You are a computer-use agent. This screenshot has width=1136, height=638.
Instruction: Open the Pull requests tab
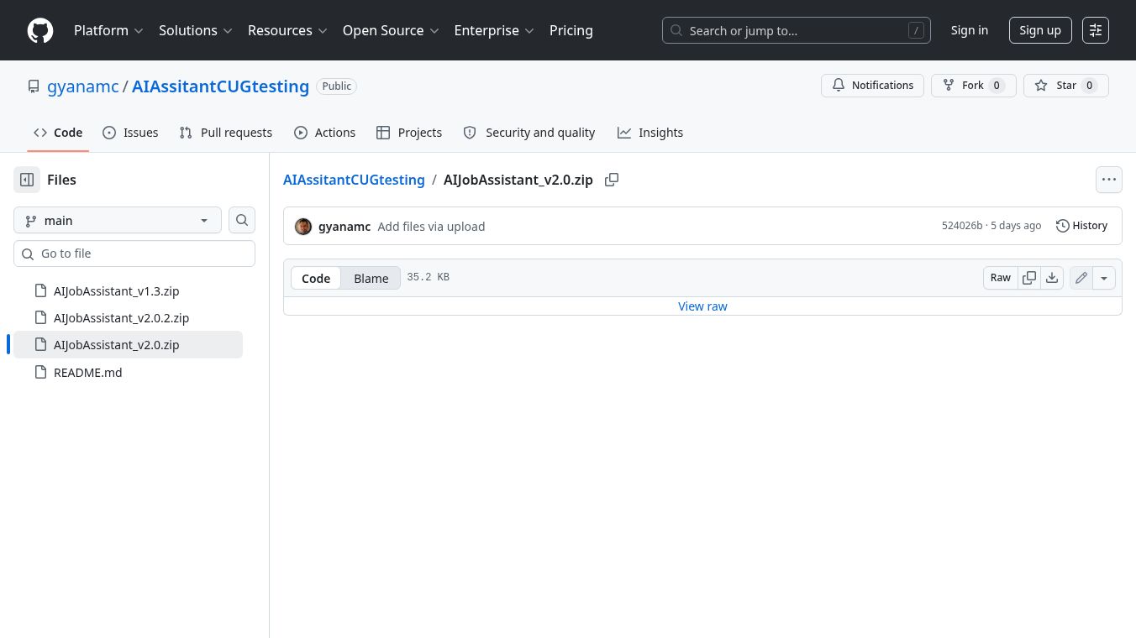[226, 133]
